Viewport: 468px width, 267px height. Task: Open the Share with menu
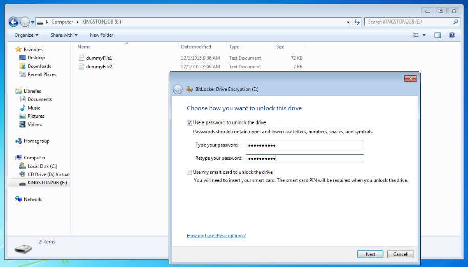tap(64, 35)
